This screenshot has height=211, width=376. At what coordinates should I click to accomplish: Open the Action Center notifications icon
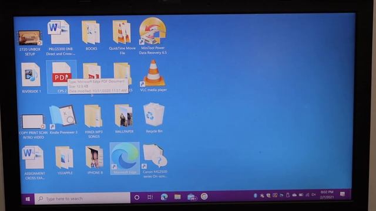tap(343, 194)
